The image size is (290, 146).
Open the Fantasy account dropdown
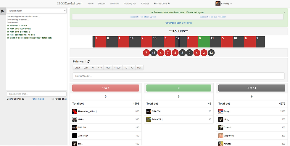[226, 4]
